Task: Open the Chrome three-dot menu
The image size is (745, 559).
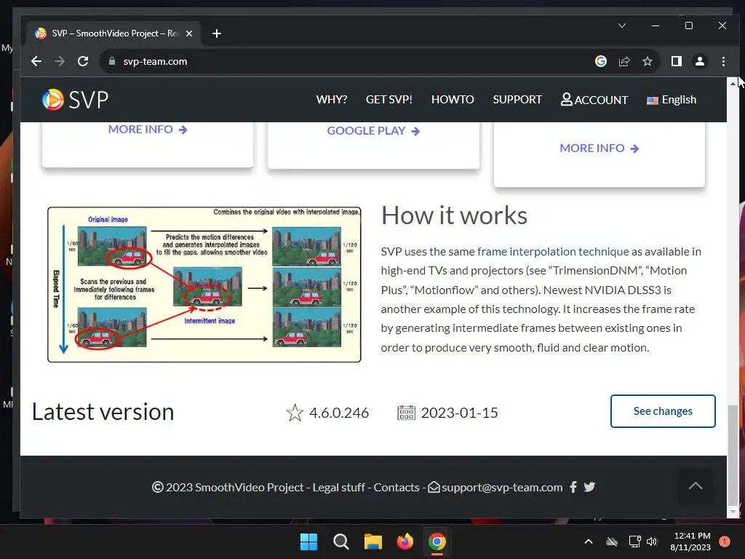Action: pyautogui.click(x=723, y=61)
